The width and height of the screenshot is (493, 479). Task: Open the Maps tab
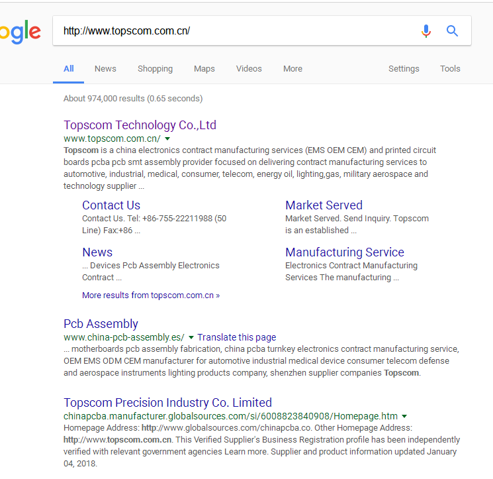[204, 69]
